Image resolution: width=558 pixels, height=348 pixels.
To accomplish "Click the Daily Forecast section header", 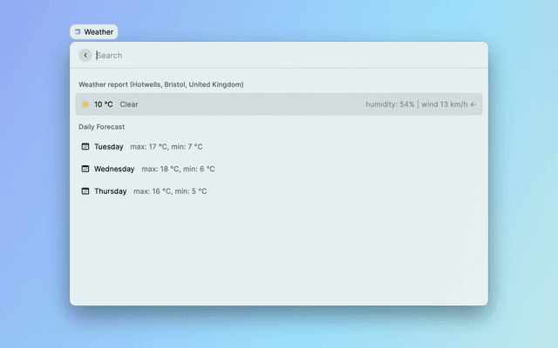I will (x=102, y=126).
